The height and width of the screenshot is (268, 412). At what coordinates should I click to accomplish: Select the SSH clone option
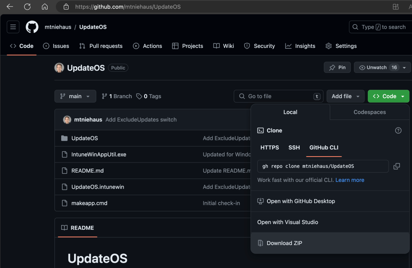[x=294, y=148]
